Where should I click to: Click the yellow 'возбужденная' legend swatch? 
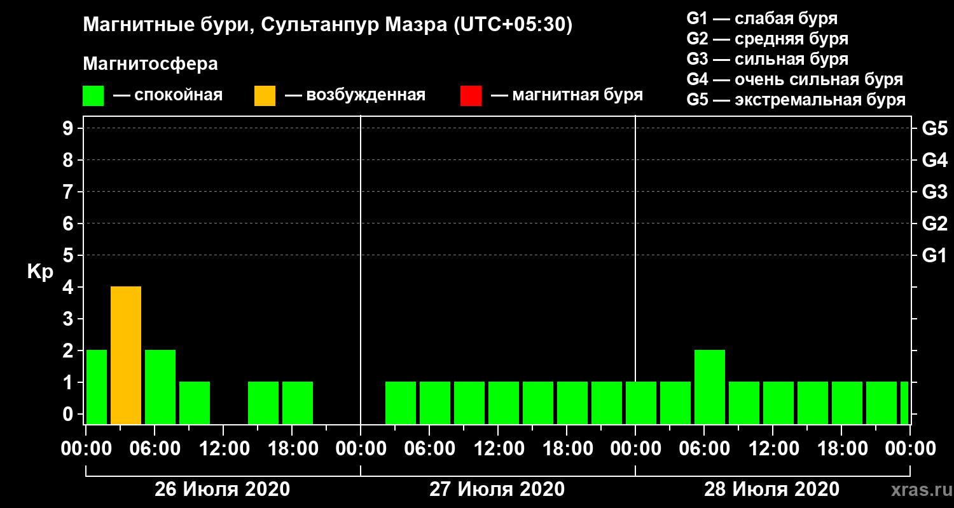coord(265,96)
